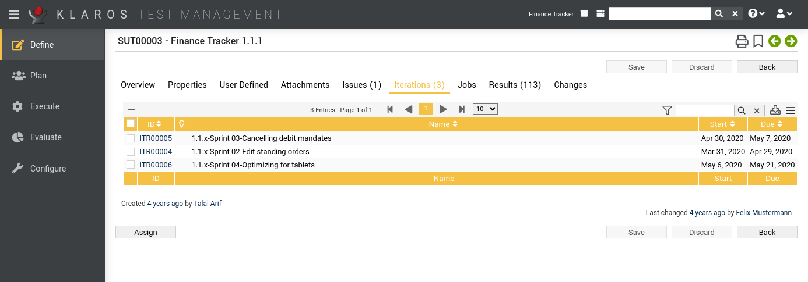Switch to the Properties tab
This screenshot has width=808, height=282.
(x=187, y=85)
